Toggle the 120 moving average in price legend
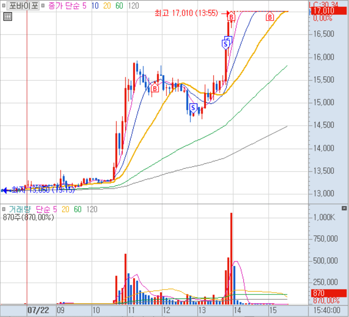This screenshot has width=349, height=317. click(133, 6)
